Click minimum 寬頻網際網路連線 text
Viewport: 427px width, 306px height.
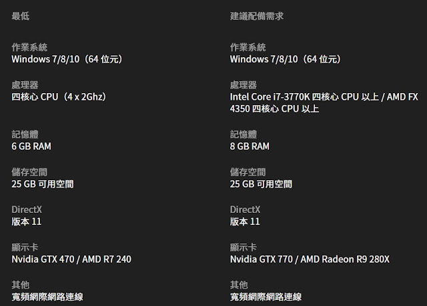(x=47, y=297)
